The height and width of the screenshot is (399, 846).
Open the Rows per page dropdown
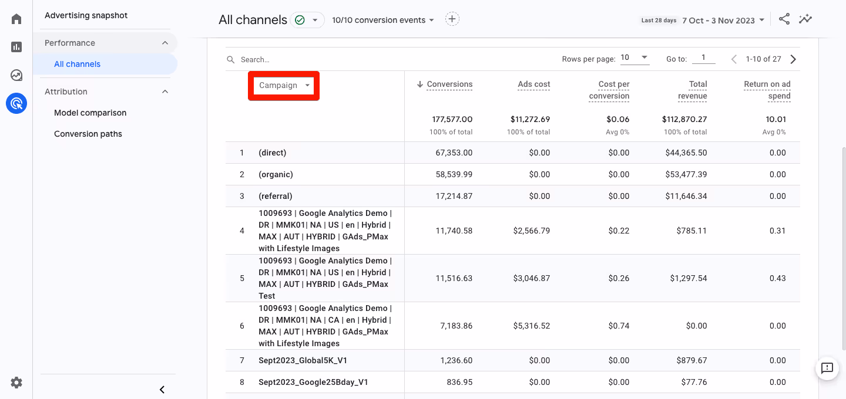[634, 58]
